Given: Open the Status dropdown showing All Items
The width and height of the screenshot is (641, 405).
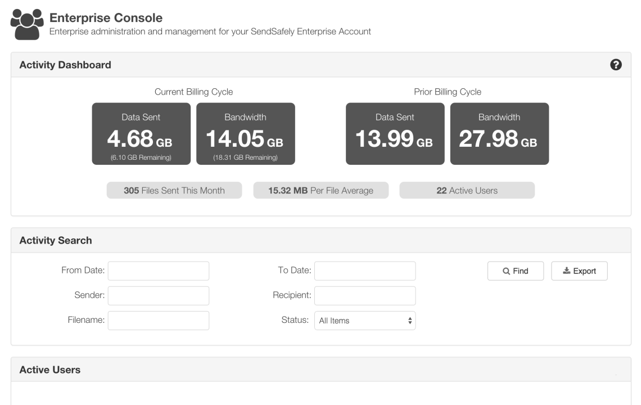Looking at the screenshot, I should [x=365, y=321].
